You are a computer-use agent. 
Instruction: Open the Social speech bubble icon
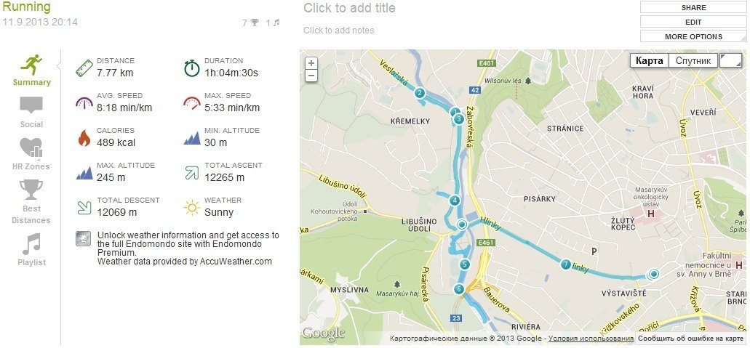pyautogui.click(x=31, y=106)
